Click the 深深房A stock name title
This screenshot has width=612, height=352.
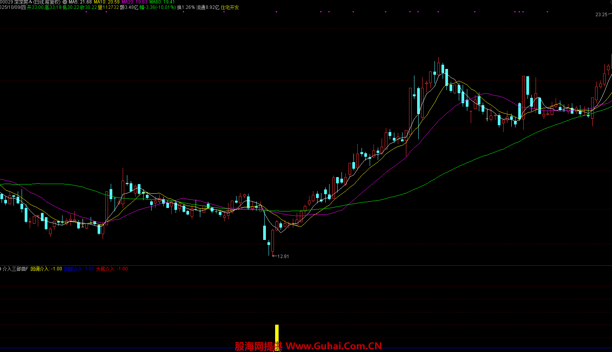(x=23, y=2)
